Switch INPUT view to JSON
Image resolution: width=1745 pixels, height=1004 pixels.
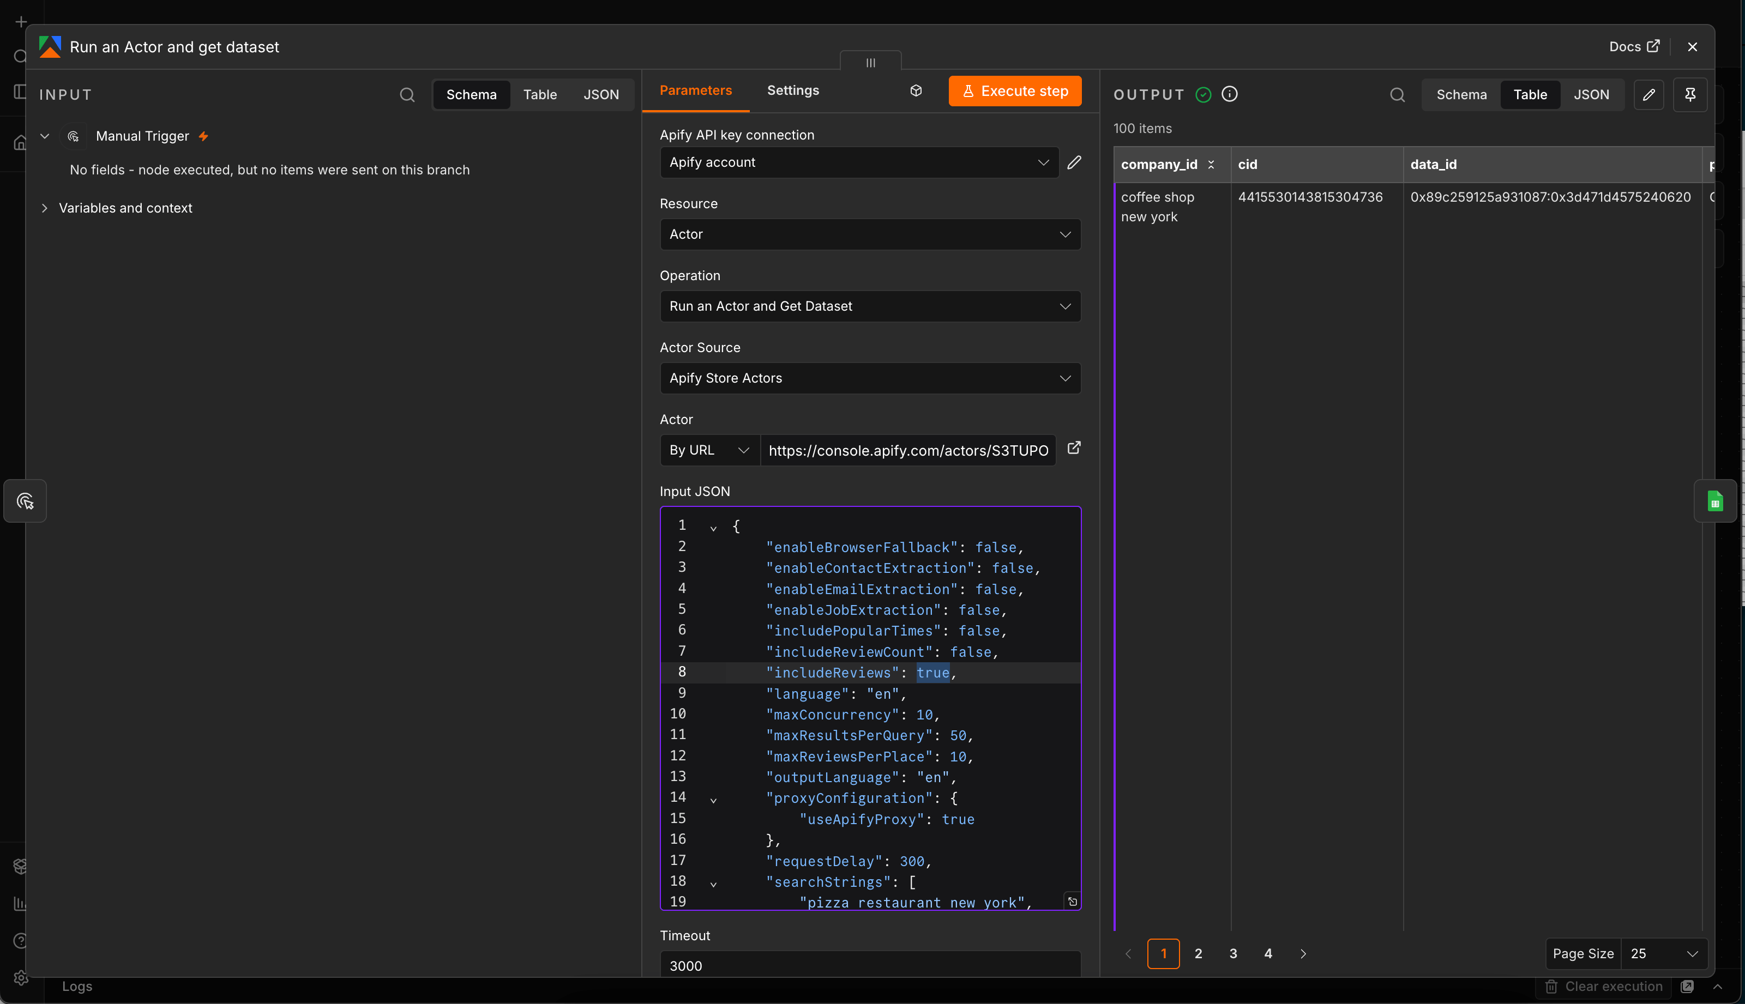point(601,94)
